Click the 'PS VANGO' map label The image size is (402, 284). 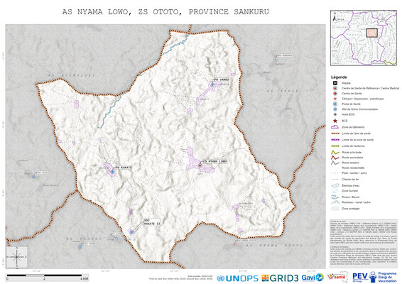(x=222, y=80)
